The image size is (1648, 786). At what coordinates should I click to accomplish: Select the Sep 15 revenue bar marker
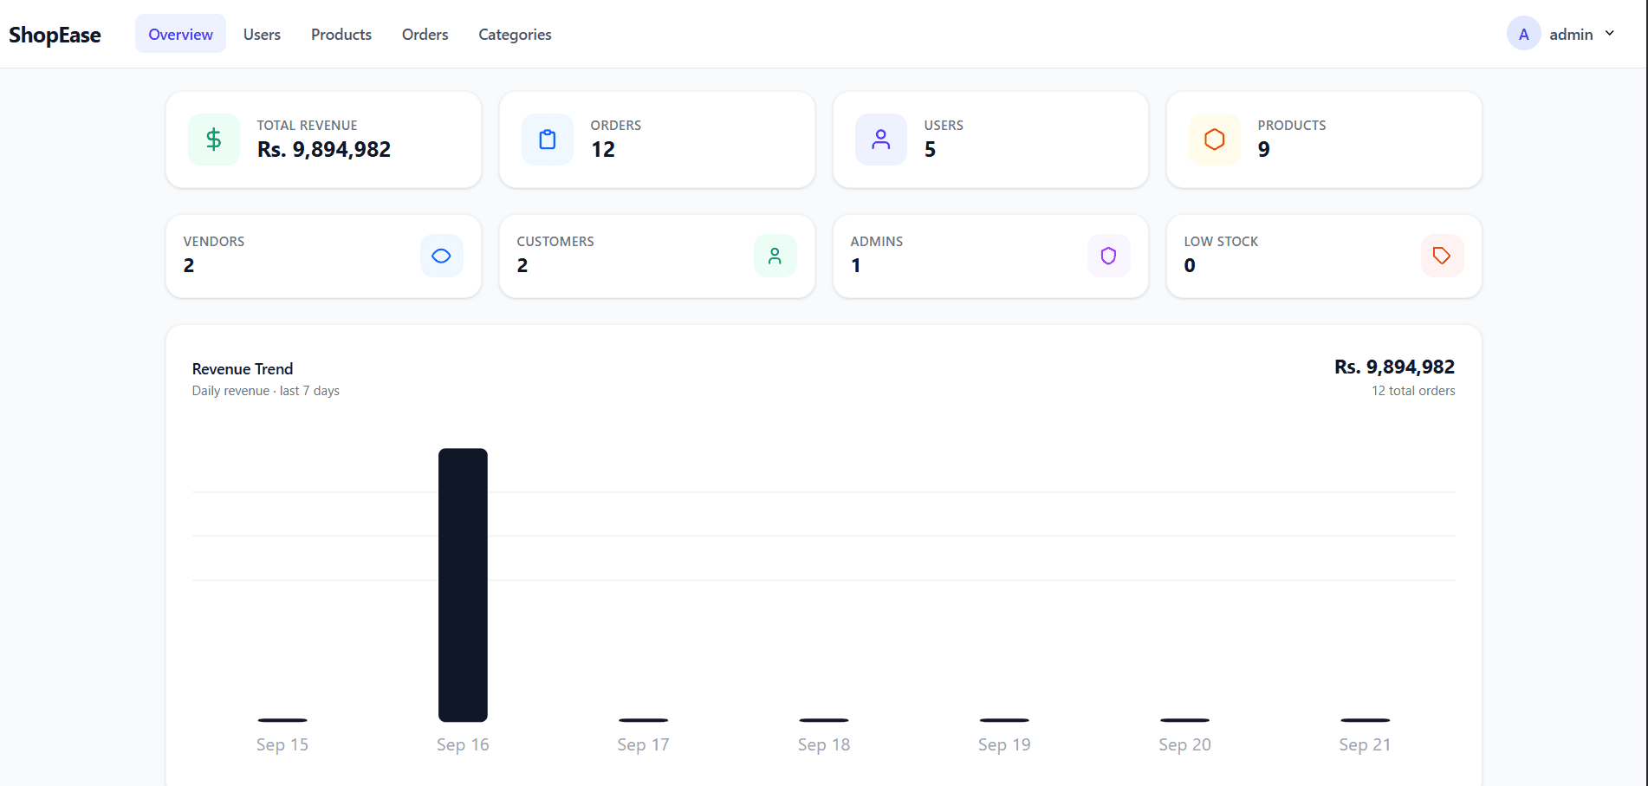pos(282,720)
